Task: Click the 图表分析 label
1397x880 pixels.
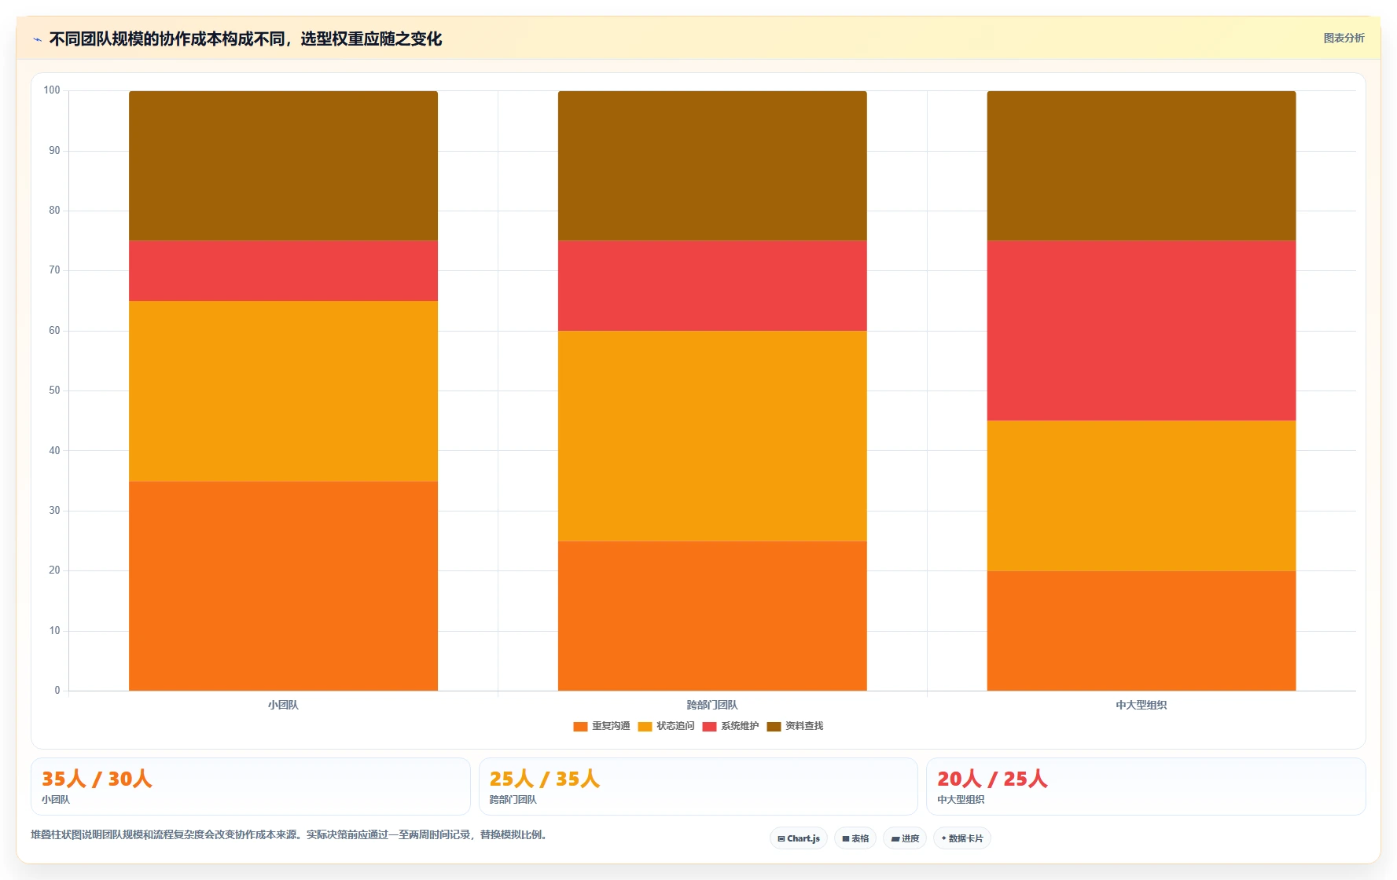Action: [1344, 38]
